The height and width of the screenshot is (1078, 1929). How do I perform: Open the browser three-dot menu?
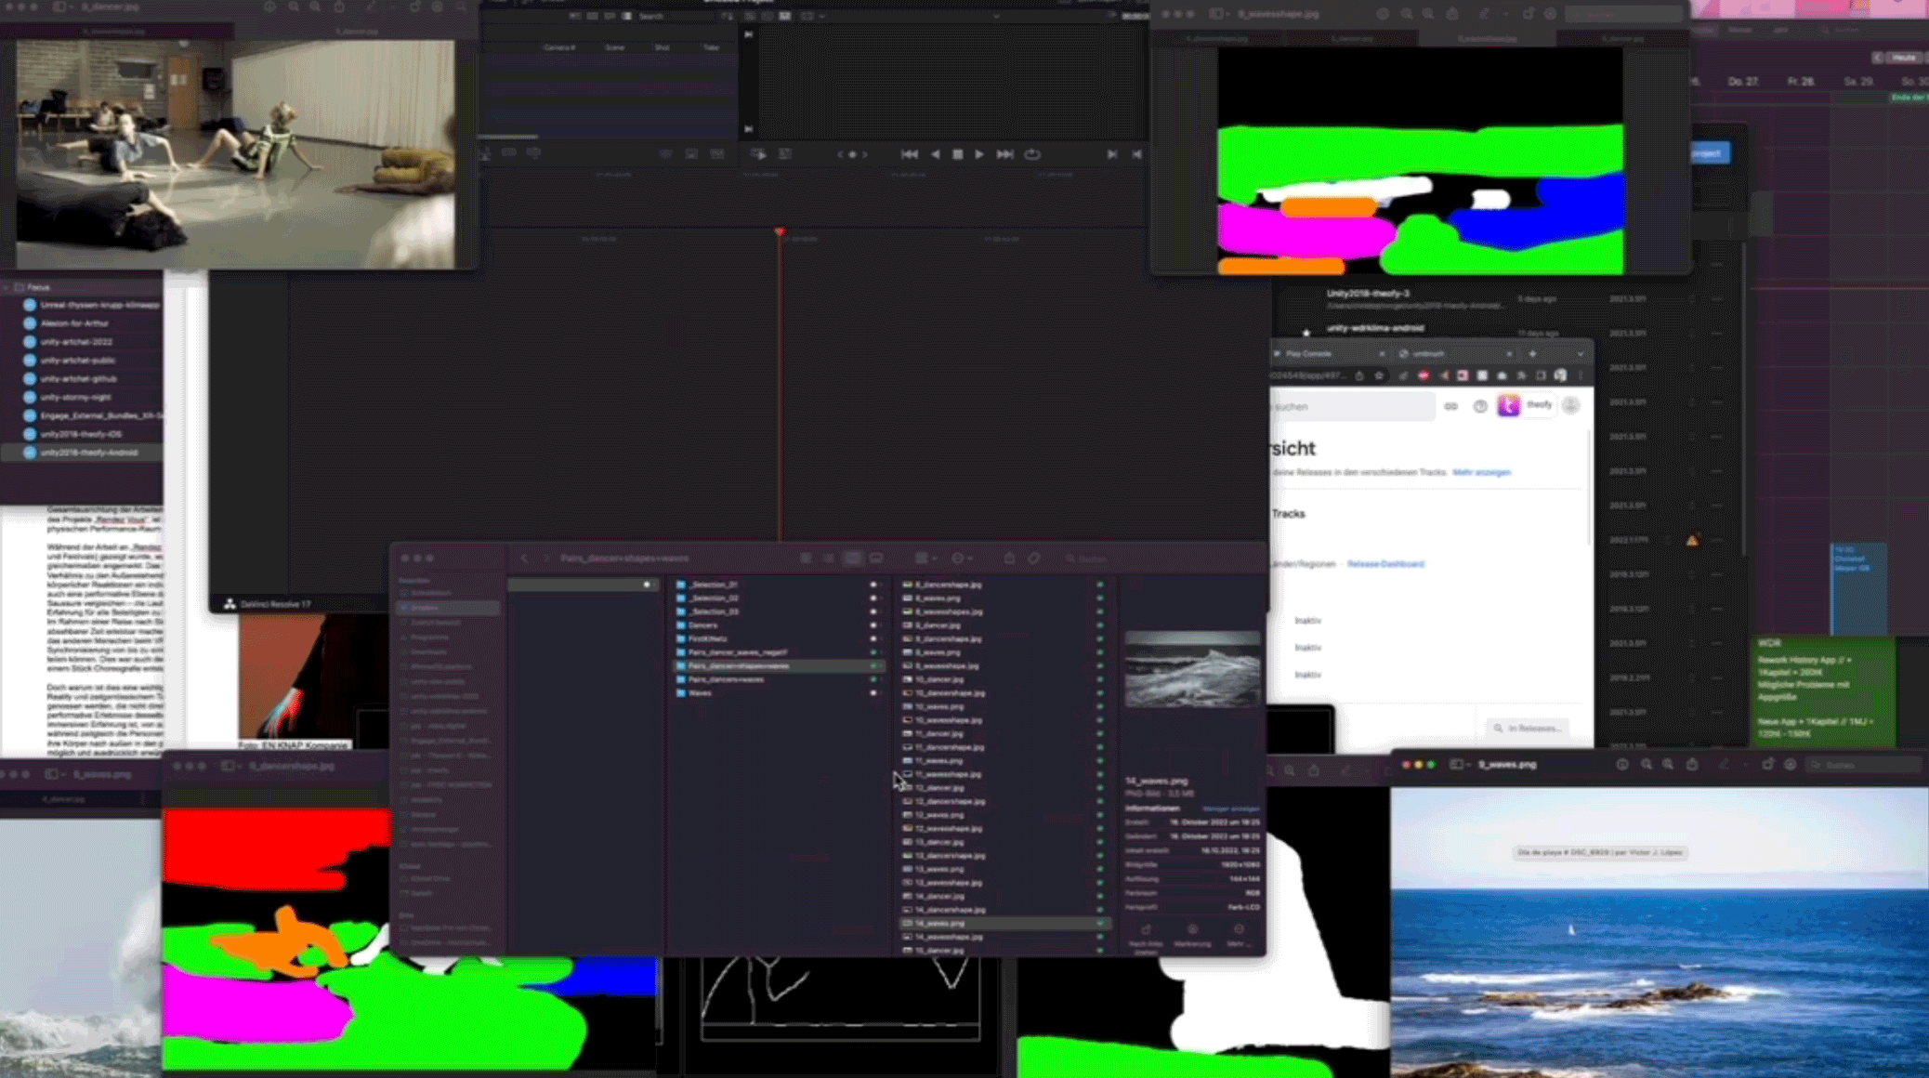[x=1581, y=375]
